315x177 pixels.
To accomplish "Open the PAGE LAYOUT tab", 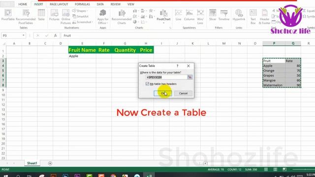I will (59, 4).
